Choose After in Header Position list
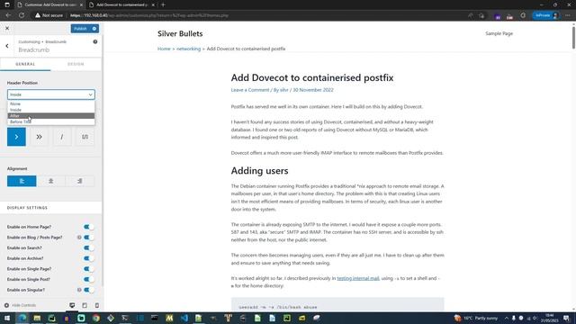This screenshot has height=324, width=576. (x=51, y=116)
